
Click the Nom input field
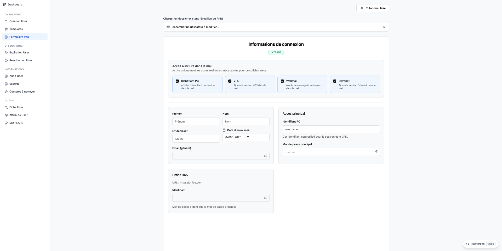(246, 121)
